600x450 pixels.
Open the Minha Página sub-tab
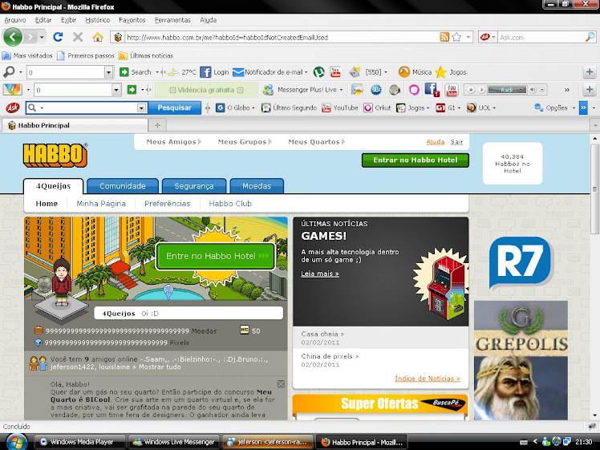101,204
